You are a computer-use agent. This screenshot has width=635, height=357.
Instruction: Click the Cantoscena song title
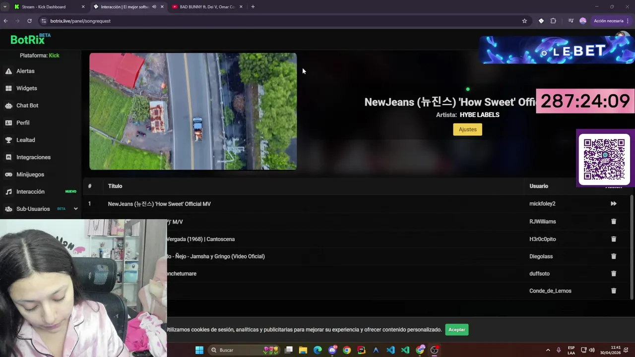[200, 239]
